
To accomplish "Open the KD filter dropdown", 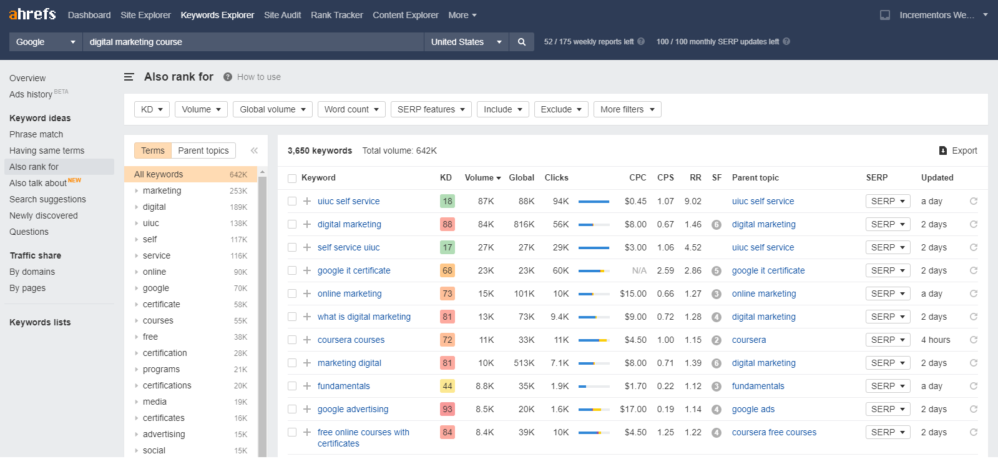I will pos(152,109).
